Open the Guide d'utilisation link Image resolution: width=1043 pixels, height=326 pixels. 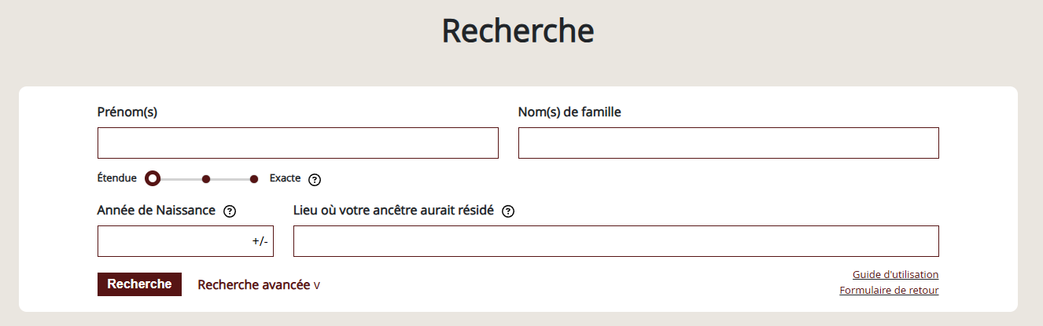click(895, 274)
